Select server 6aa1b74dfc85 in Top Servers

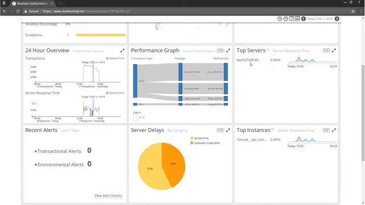pos(248,60)
